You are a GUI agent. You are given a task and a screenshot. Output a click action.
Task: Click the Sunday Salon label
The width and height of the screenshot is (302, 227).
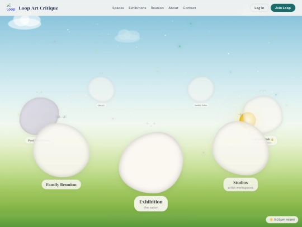pyautogui.click(x=201, y=105)
